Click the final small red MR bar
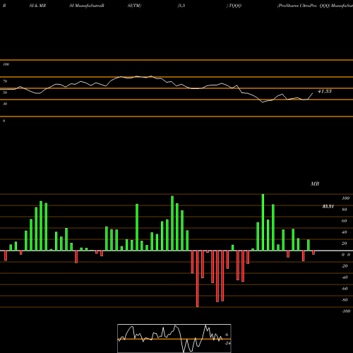The height and width of the screenshot is (353, 353). pyautogui.click(x=313, y=253)
